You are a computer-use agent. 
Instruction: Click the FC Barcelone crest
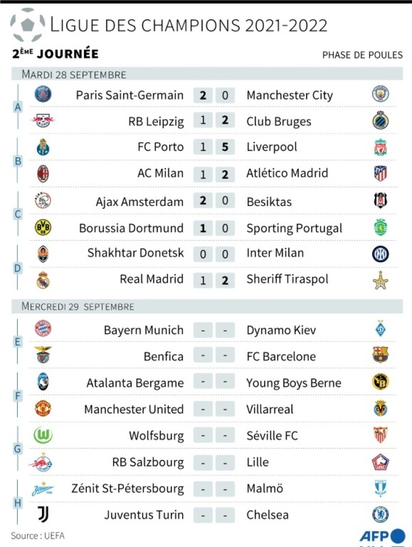[x=380, y=355]
